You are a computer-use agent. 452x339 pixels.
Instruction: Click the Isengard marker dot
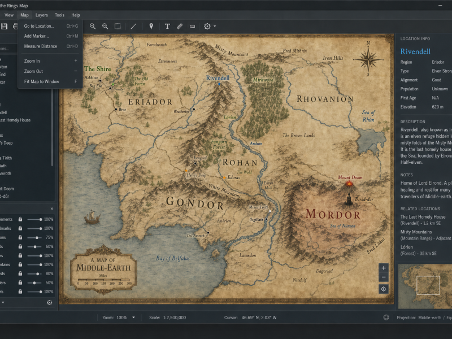195,163
